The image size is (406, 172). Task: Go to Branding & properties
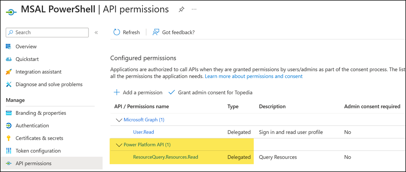(41, 113)
